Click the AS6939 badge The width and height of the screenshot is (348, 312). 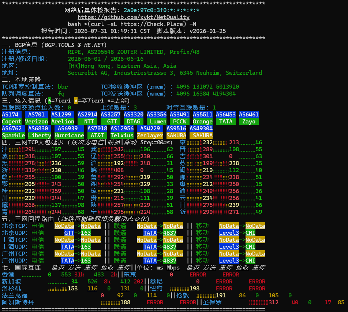[69, 129]
